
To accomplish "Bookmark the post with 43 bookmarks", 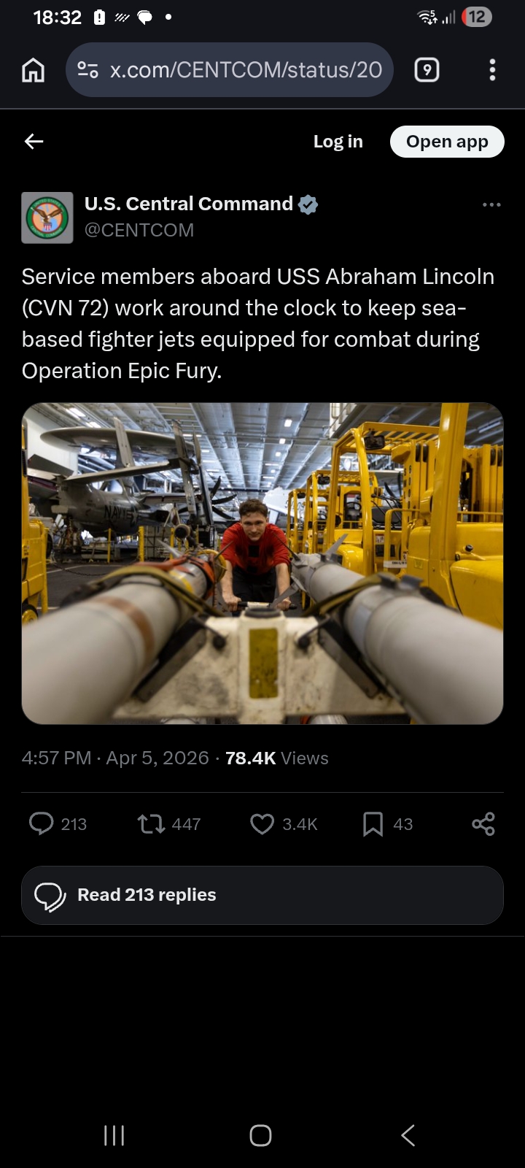I will coord(373,824).
